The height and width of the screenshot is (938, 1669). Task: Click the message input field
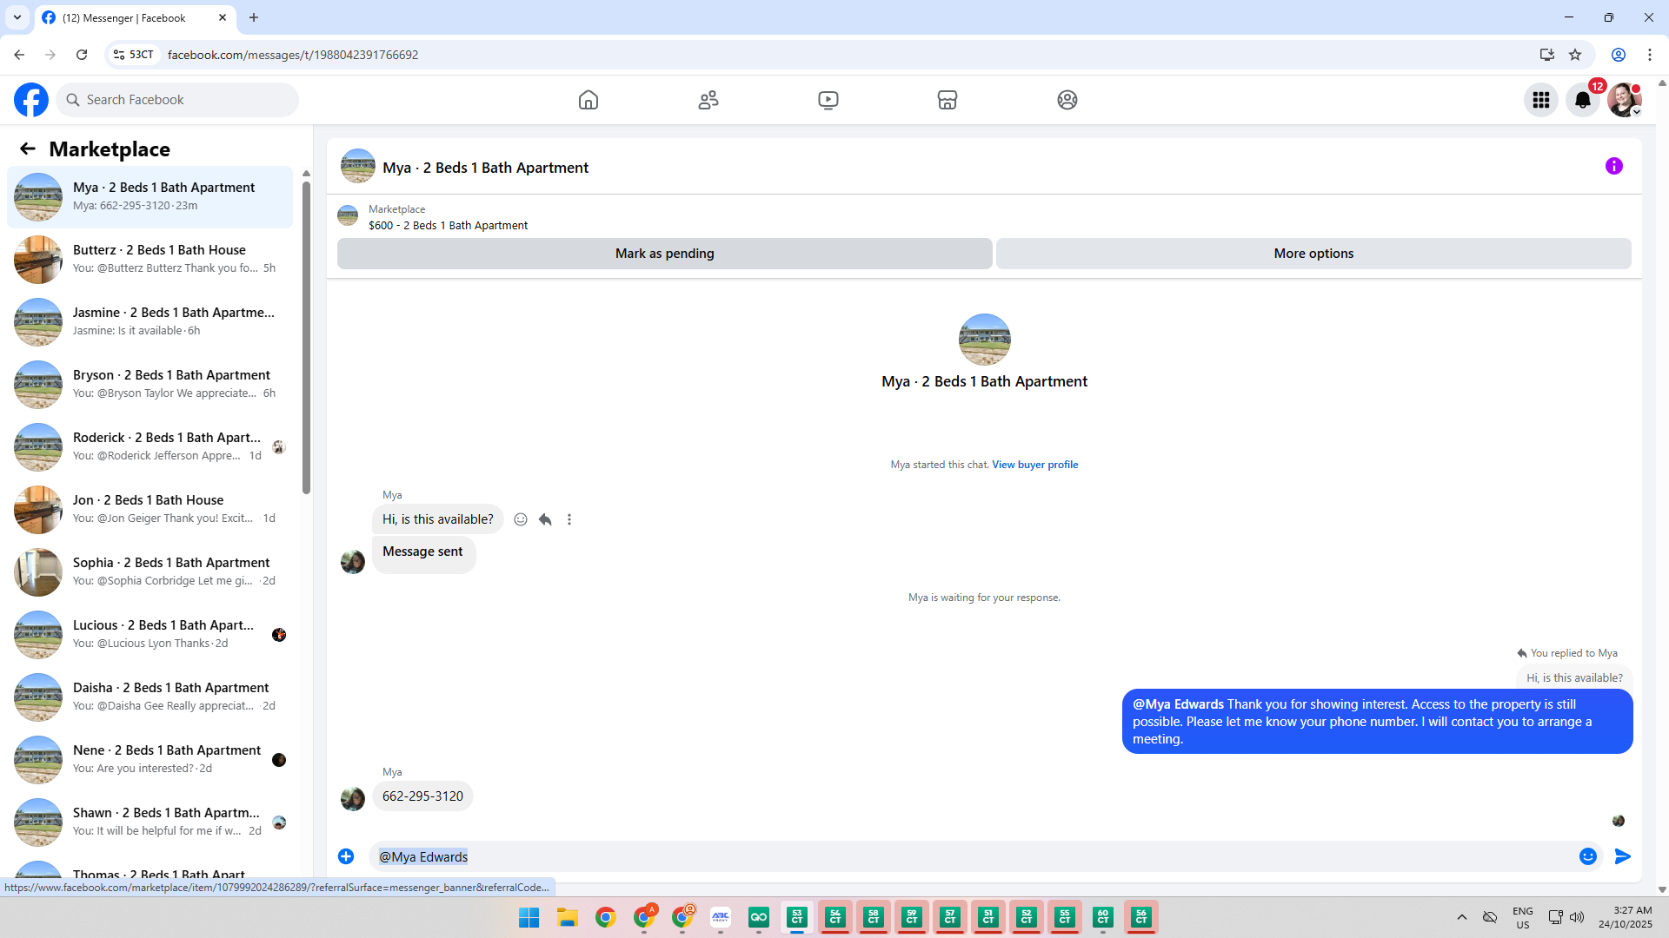click(972, 856)
